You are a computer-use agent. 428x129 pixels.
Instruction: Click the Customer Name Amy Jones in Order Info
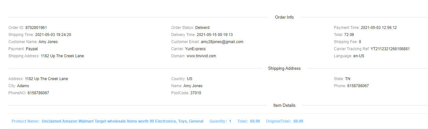48,42
